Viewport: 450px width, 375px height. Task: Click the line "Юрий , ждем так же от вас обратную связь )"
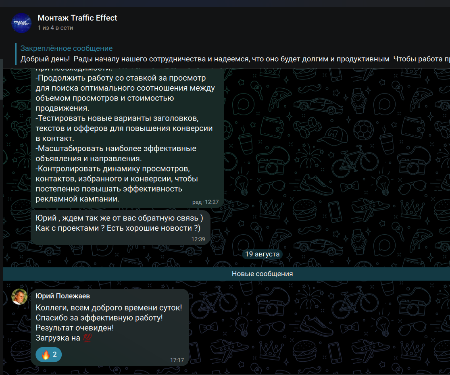(119, 218)
